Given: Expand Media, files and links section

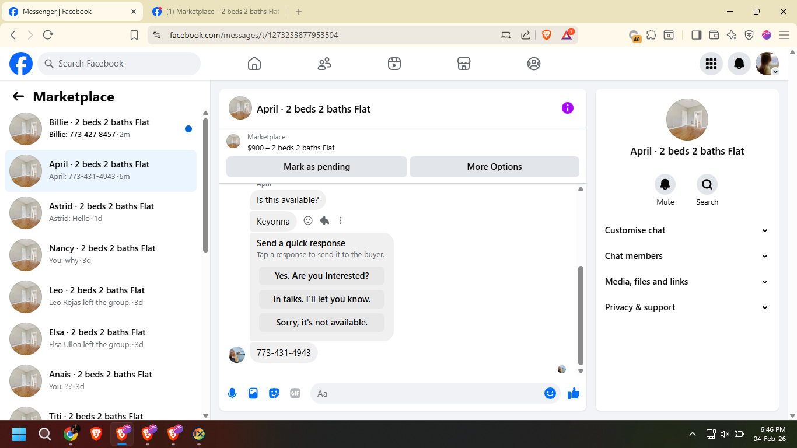Looking at the screenshot, I should [687, 282].
